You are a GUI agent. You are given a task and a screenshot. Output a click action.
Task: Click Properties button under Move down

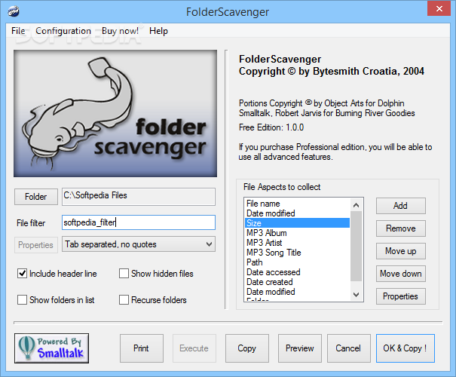click(x=401, y=296)
